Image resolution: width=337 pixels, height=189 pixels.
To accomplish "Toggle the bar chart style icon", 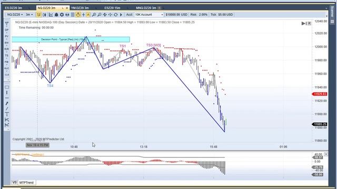I will click(x=38, y=15).
